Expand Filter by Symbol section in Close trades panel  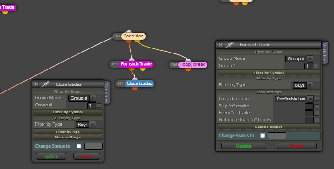click(68, 112)
